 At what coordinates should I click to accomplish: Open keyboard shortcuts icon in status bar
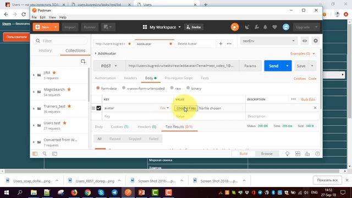click(307, 154)
